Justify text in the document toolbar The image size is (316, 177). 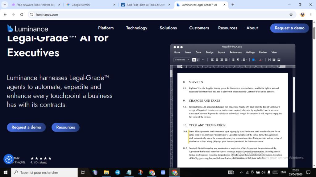tap(226, 60)
